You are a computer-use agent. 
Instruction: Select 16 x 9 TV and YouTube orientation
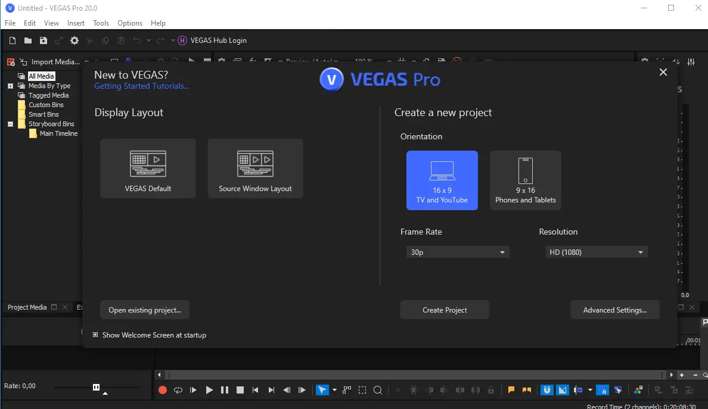pyautogui.click(x=442, y=180)
